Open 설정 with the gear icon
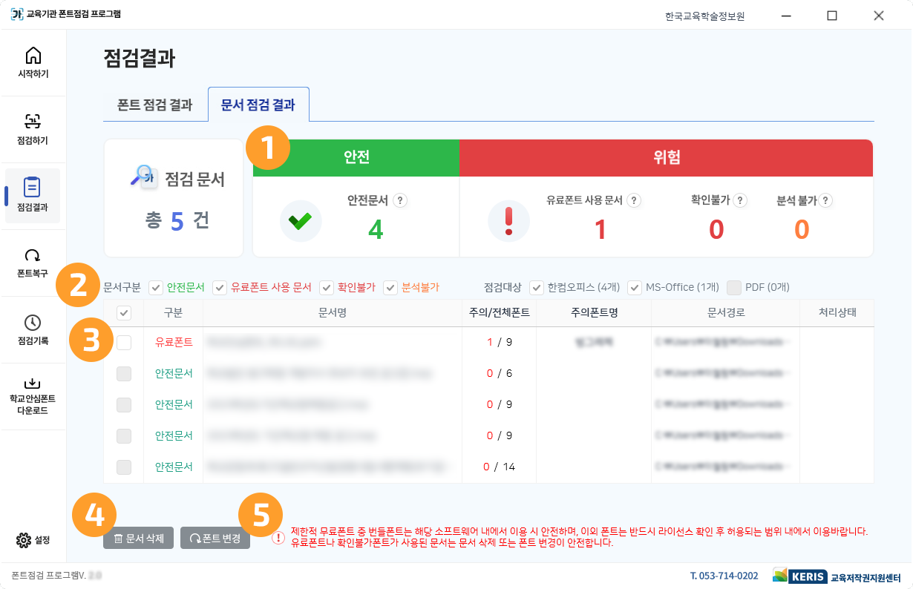This screenshot has height=589, width=913. (22, 541)
